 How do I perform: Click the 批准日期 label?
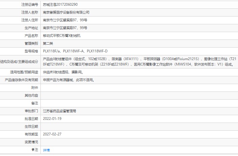(x=31, y=119)
